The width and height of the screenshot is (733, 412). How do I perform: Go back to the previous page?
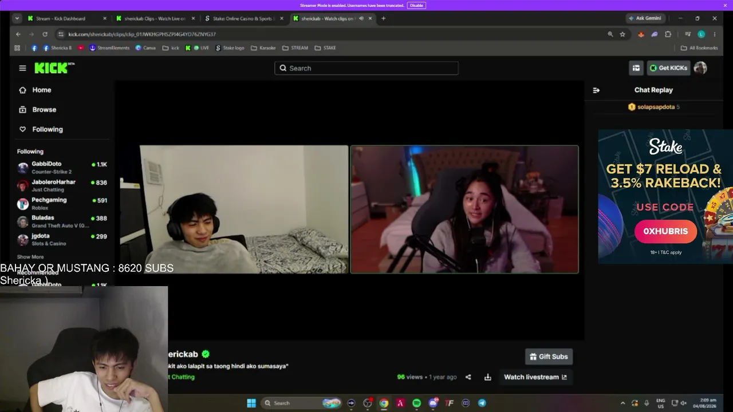point(18,34)
